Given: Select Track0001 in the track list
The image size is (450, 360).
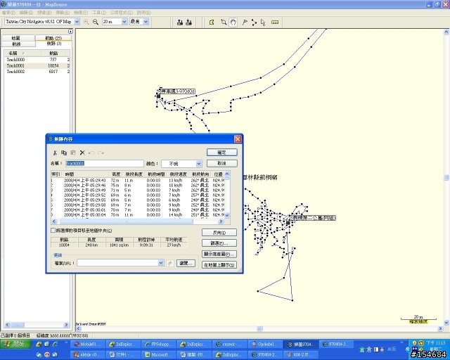Looking at the screenshot, I should tap(37, 65).
